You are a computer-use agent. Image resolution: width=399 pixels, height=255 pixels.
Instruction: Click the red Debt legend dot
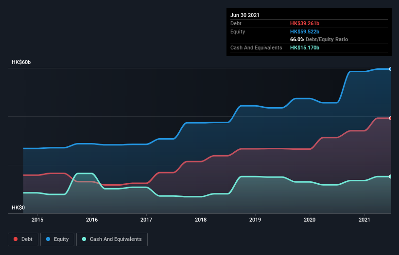16,239
